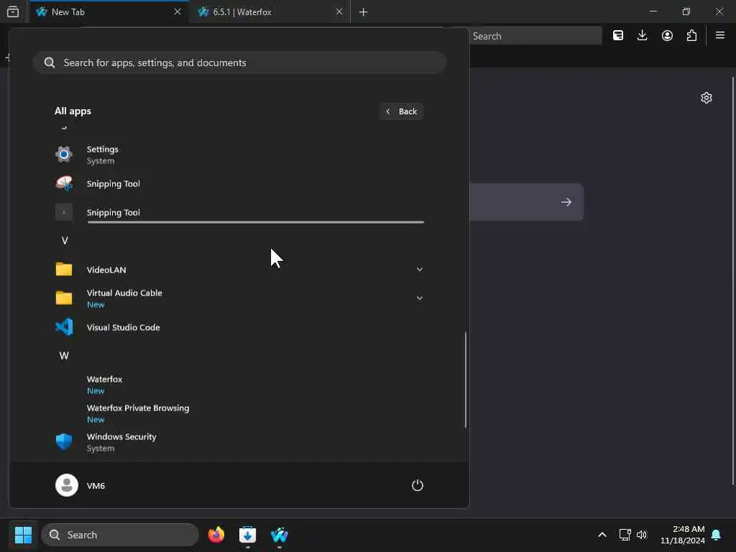The height and width of the screenshot is (552, 736).
Task: Click Back to leave All apps
Action: 401,111
